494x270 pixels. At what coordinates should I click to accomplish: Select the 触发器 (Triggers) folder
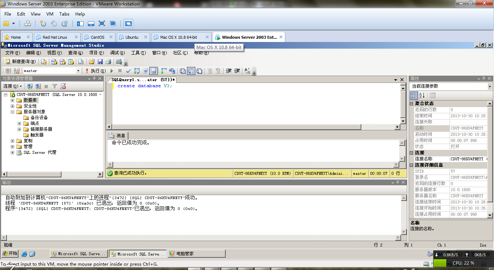[x=37, y=135]
